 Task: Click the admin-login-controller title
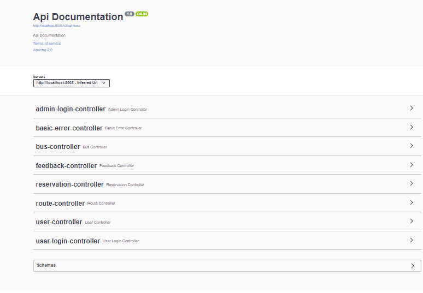coord(70,109)
